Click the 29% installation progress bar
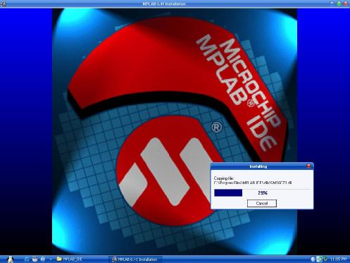 point(262,193)
